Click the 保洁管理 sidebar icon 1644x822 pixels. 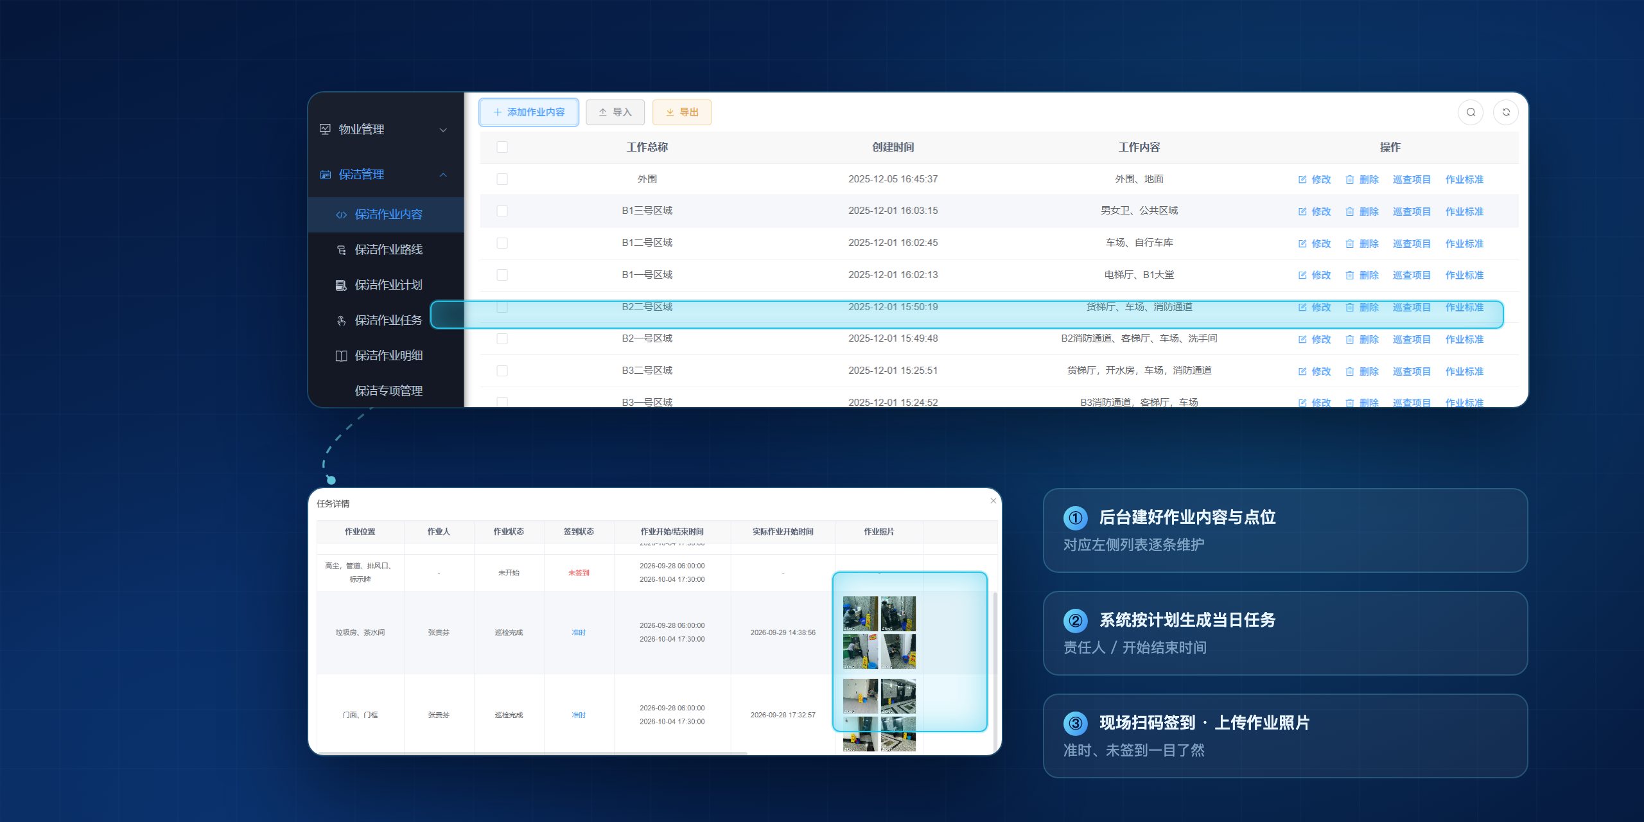325,174
